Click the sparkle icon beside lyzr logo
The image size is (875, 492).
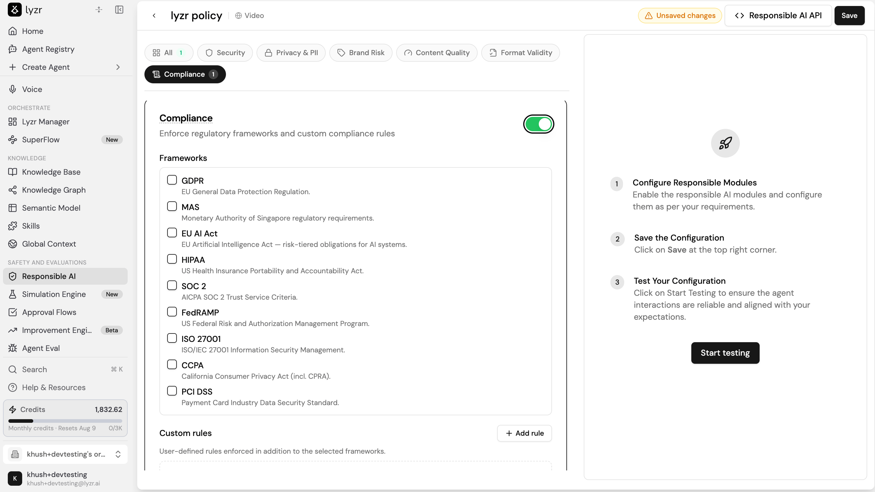(99, 10)
